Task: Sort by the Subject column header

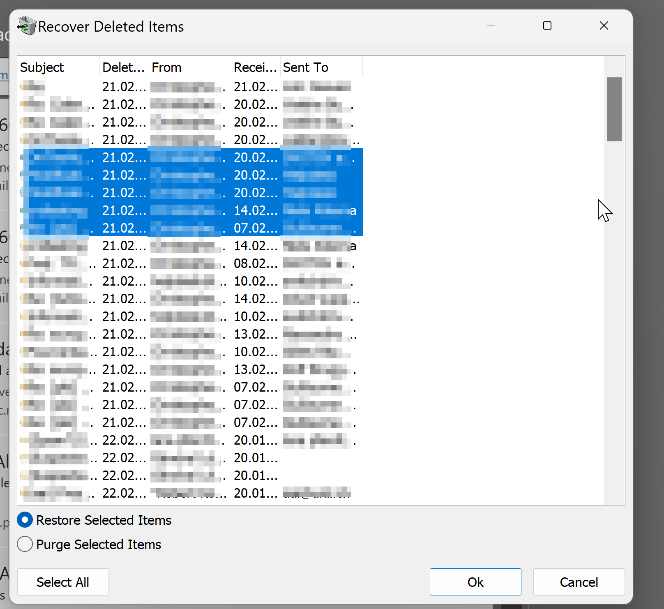Action: click(58, 67)
